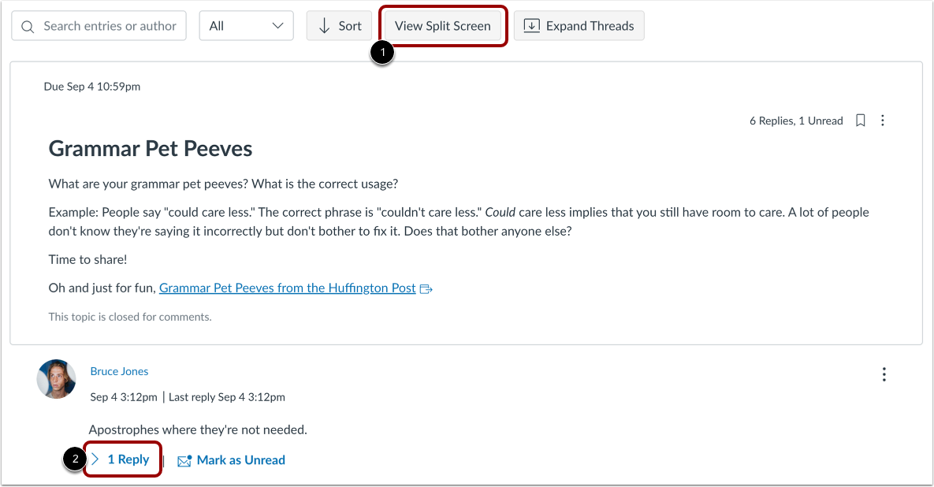Select the search magnifying glass icon

pos(26,25)
